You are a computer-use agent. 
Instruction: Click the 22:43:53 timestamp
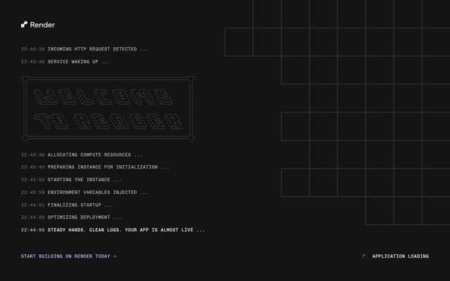(x=33, y=180)
